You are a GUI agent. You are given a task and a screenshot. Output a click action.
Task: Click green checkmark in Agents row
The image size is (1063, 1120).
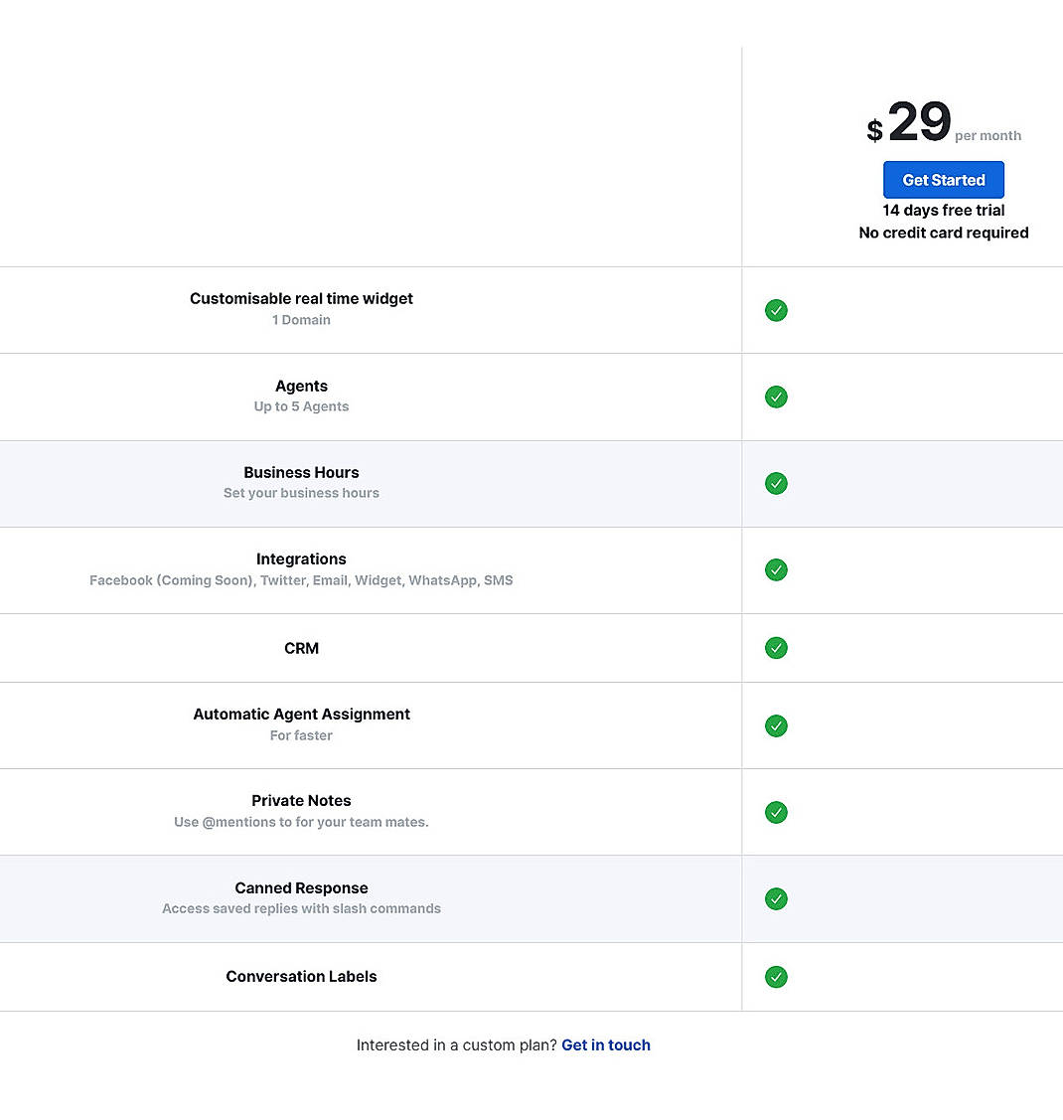click(x=776, y=397)
